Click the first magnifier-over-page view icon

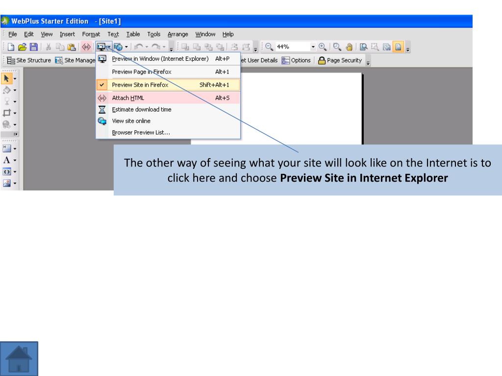[x=363, y=47]
